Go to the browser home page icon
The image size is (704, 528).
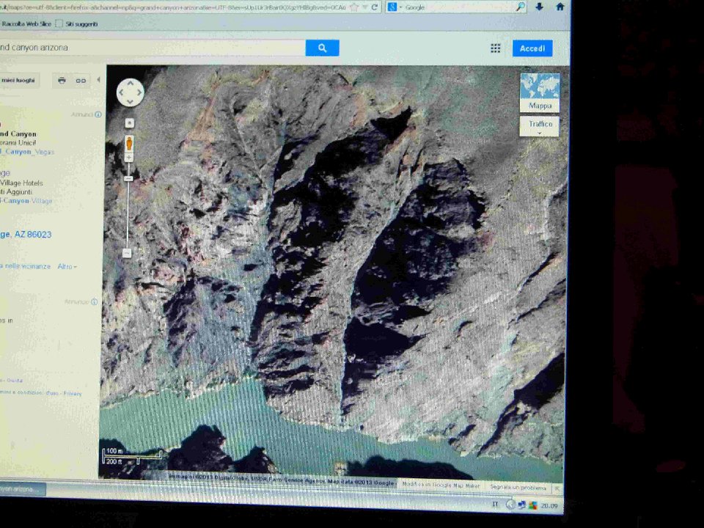[560, 7]
